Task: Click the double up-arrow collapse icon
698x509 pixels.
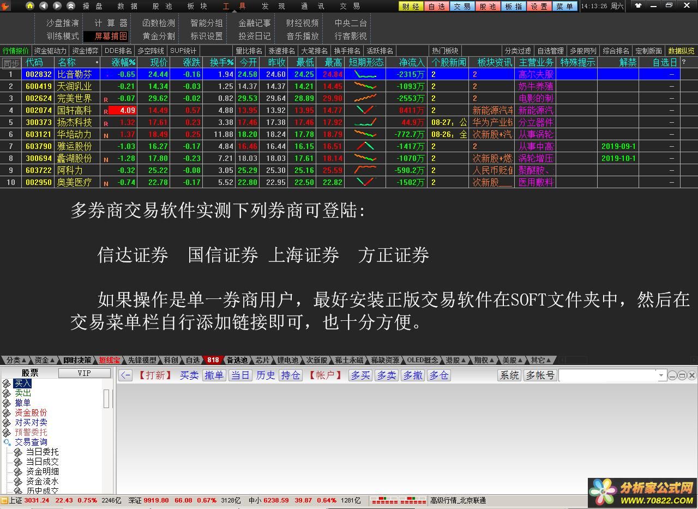Action: pyautogui.click(x=71, y=6)
